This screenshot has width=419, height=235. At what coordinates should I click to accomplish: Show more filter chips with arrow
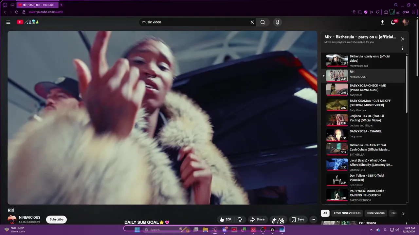click(x=403, y=213)
